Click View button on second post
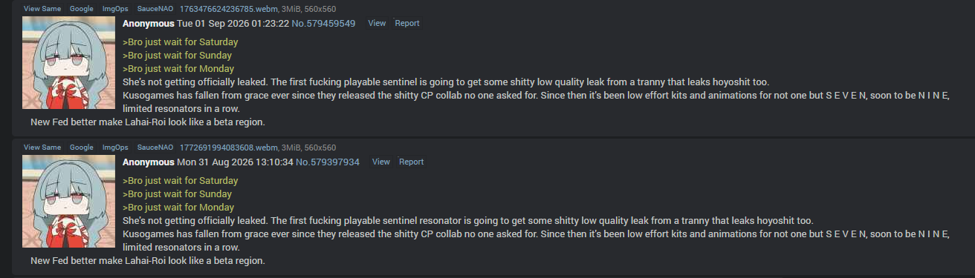 point(381,162)
